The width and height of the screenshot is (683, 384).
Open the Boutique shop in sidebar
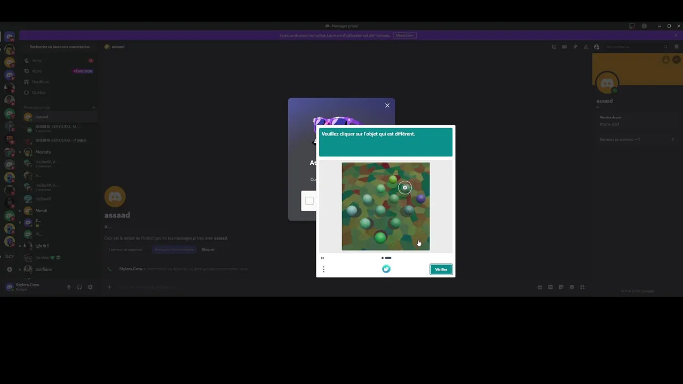pos(59,82)
